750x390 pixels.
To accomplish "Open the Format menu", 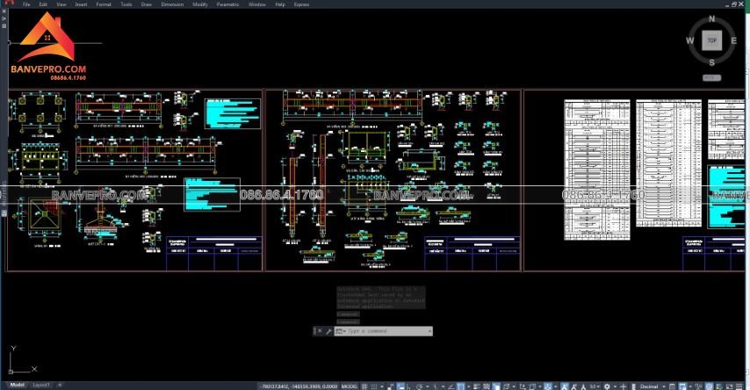I will pyautogui.click(x=104, y=4).
